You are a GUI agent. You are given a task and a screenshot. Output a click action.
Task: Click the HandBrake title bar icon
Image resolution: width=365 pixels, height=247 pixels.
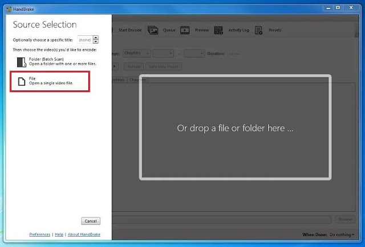(9, 9)
